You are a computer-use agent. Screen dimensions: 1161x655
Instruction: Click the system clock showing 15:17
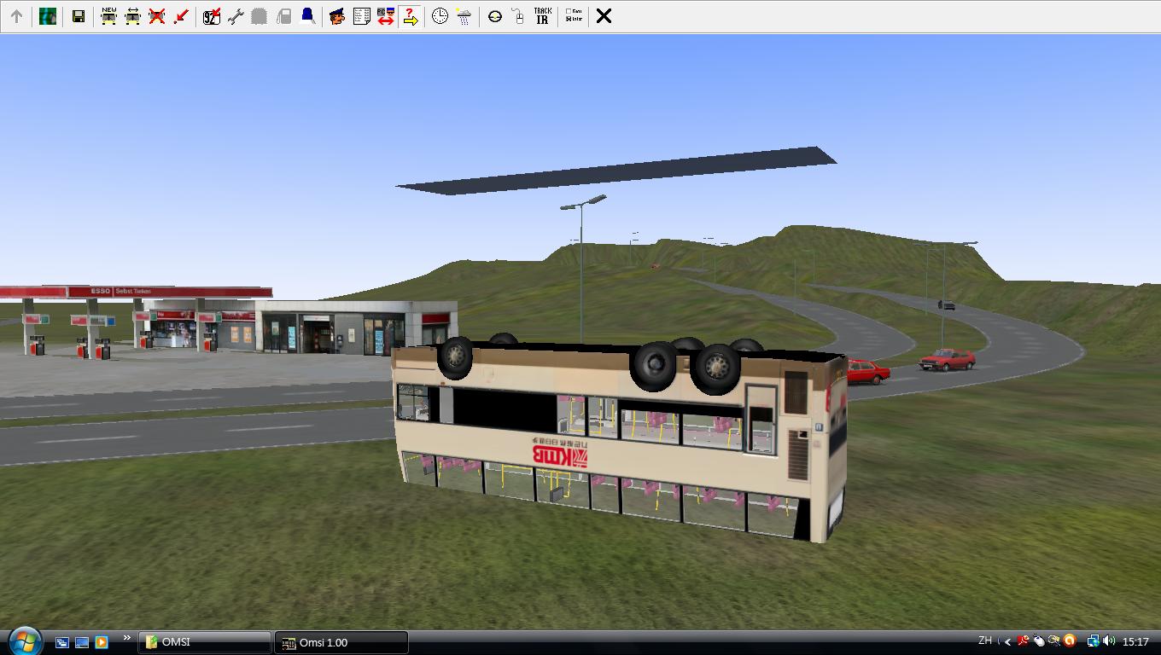[x=1135, y=641]
